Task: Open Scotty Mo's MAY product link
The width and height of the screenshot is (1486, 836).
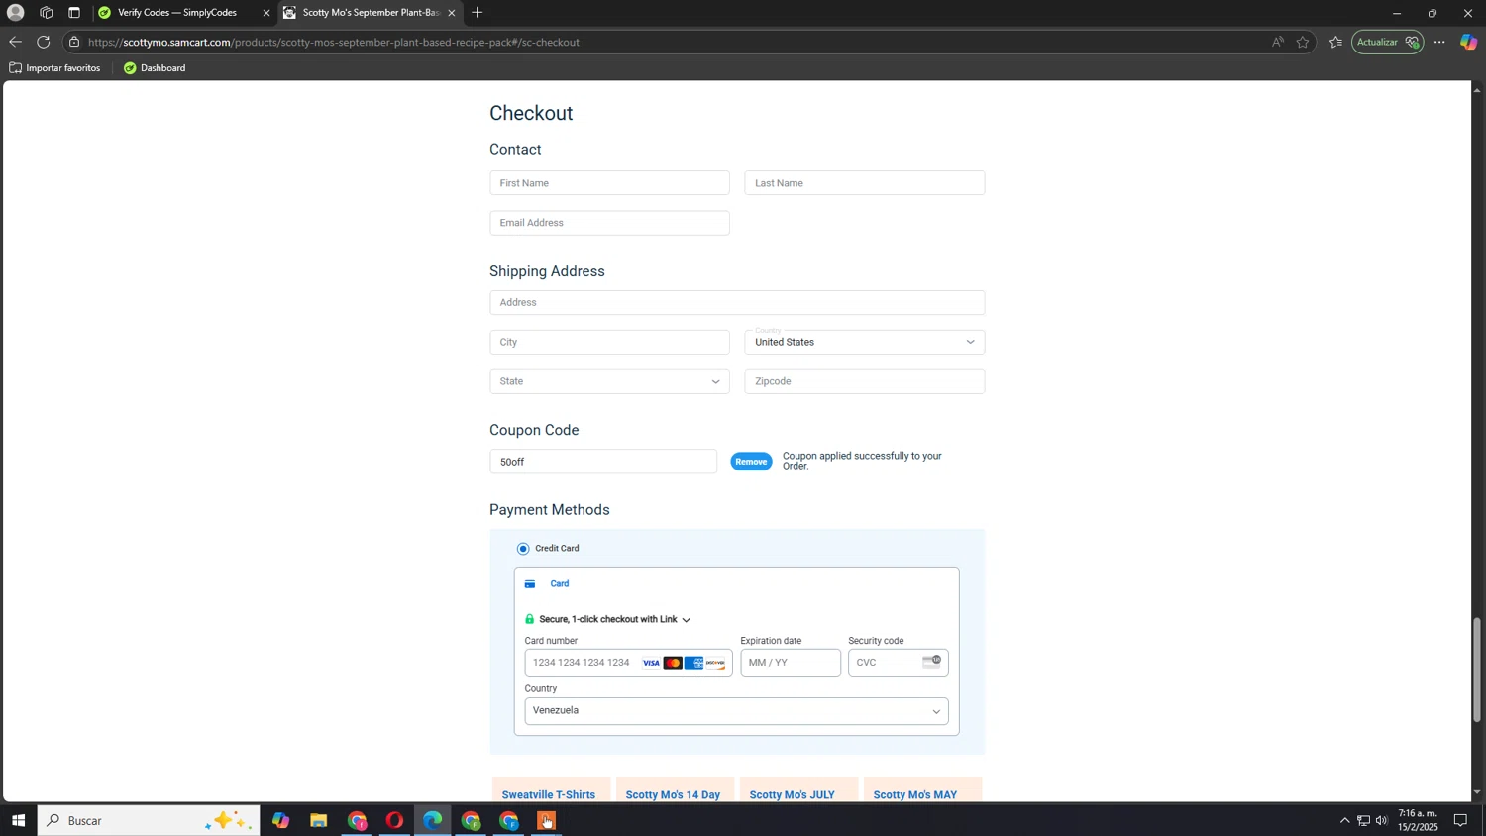Action: tap(915, 794)
